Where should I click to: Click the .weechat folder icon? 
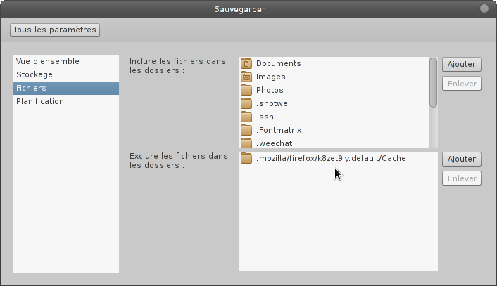[246, 143]
